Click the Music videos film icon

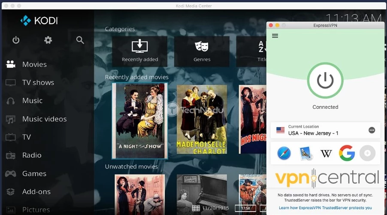coord(11,119)
